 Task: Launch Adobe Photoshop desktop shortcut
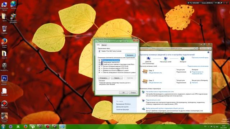(4, 78)
